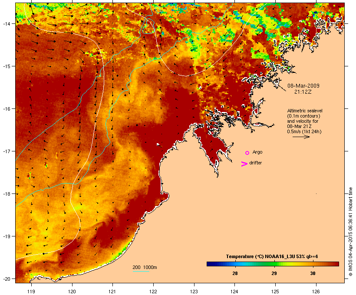Click the '125' longitude axis label
Image resolution: width=356 pixels, height=295 pixels.
point(275,292)
